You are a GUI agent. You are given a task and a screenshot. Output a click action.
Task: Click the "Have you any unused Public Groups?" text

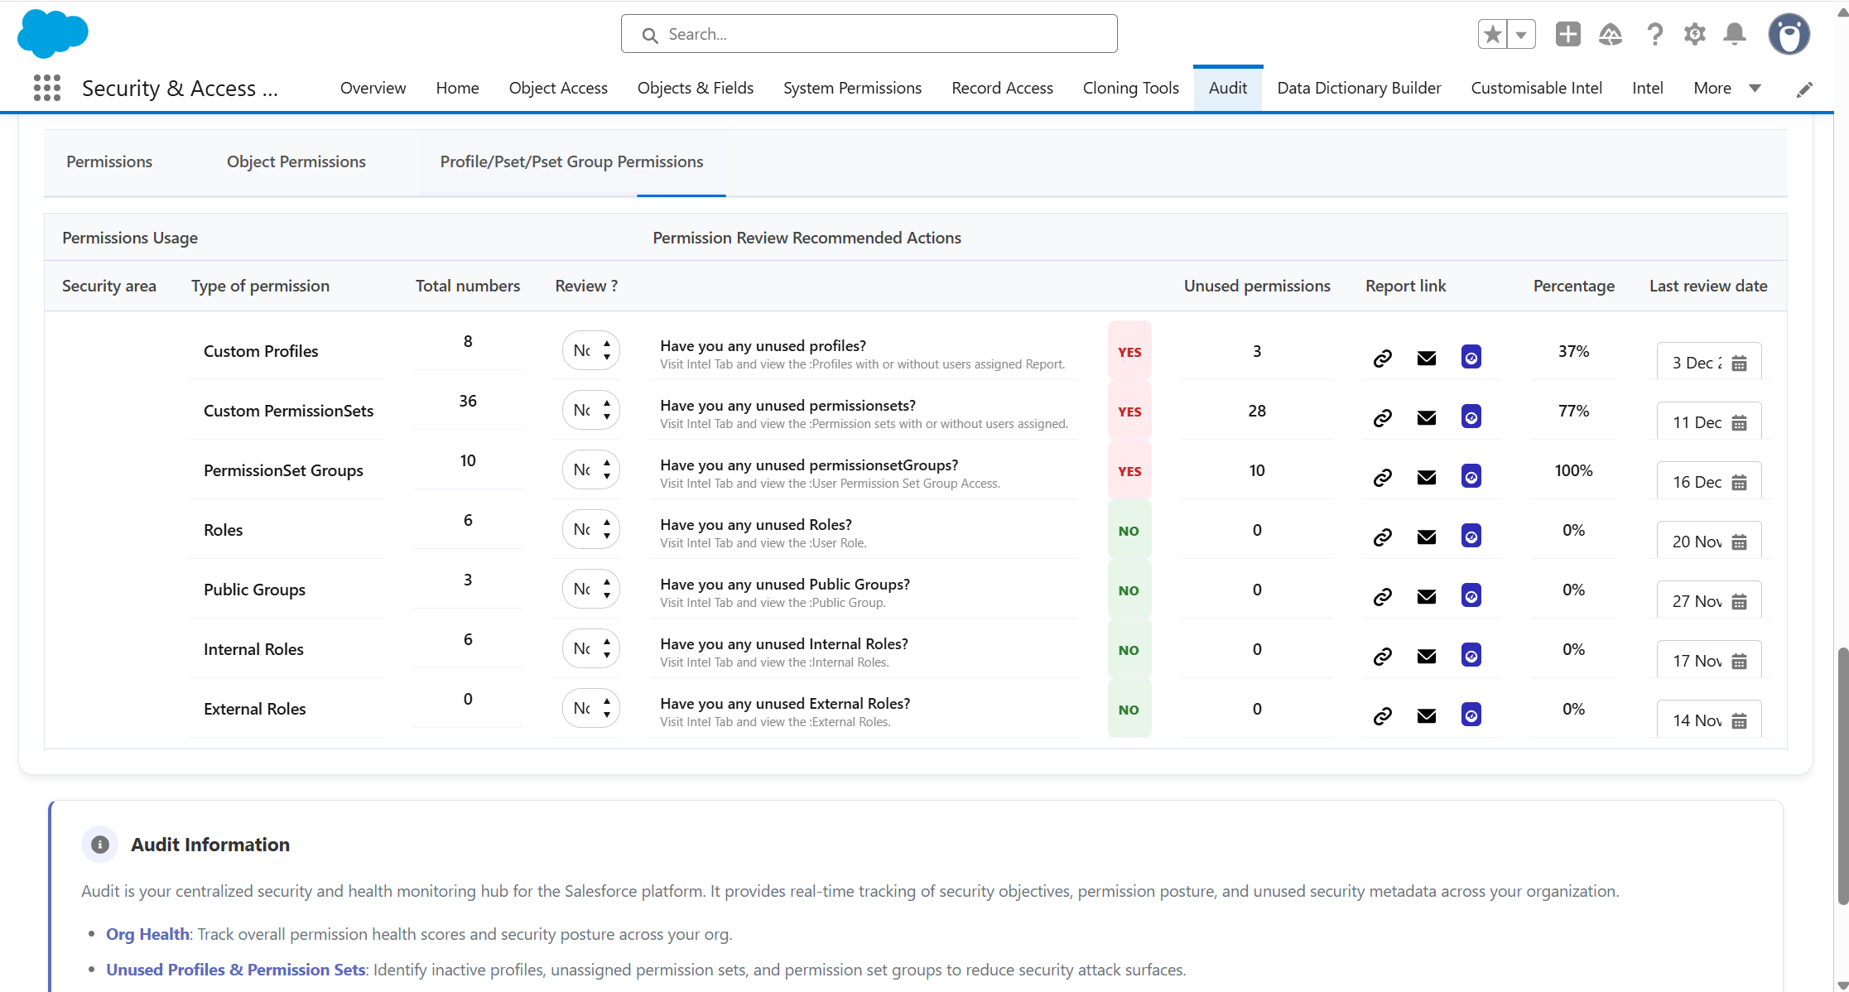[785, 584]
